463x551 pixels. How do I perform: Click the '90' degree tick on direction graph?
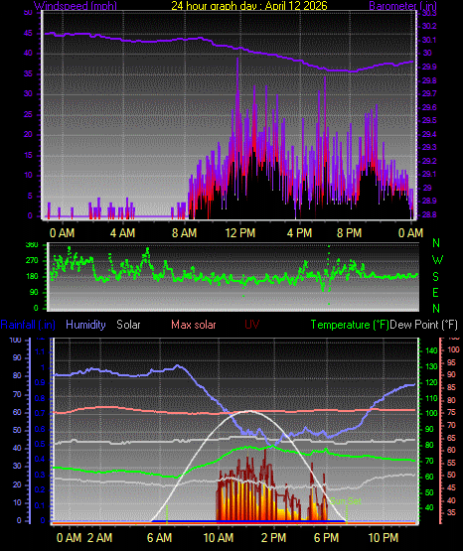click(x=34, y=292)
